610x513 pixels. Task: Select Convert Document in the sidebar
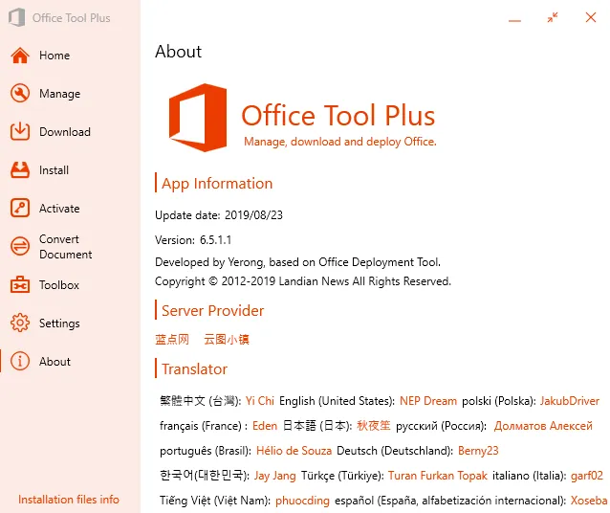(x=66, y=247)
